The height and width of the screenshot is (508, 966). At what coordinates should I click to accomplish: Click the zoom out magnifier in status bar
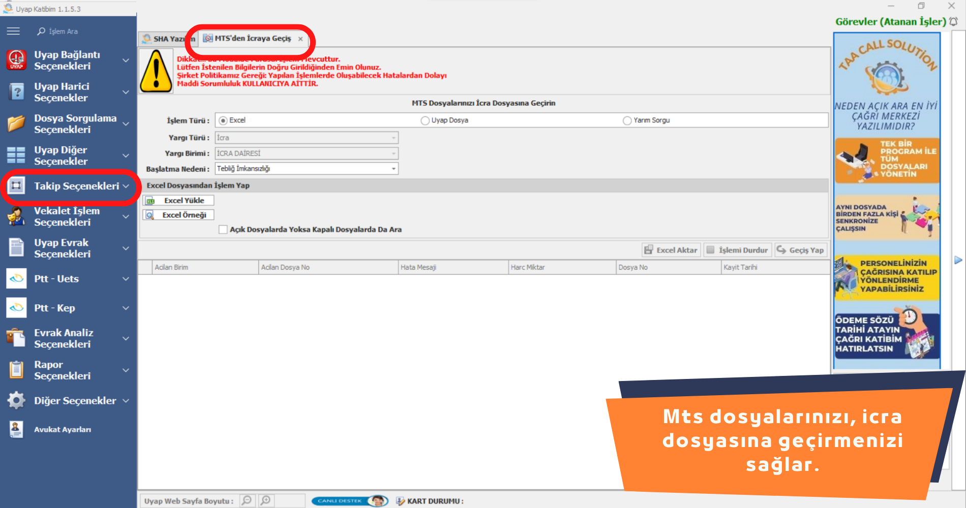click(x=247, y=501)
